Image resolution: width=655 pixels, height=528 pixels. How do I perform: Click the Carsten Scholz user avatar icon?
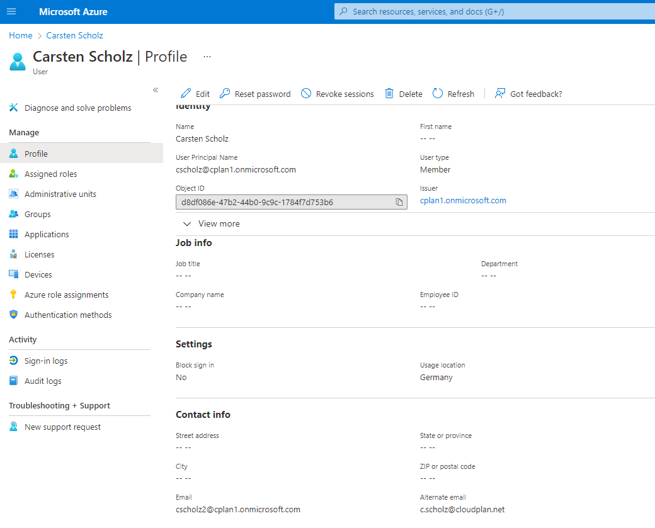coord(18,62)
